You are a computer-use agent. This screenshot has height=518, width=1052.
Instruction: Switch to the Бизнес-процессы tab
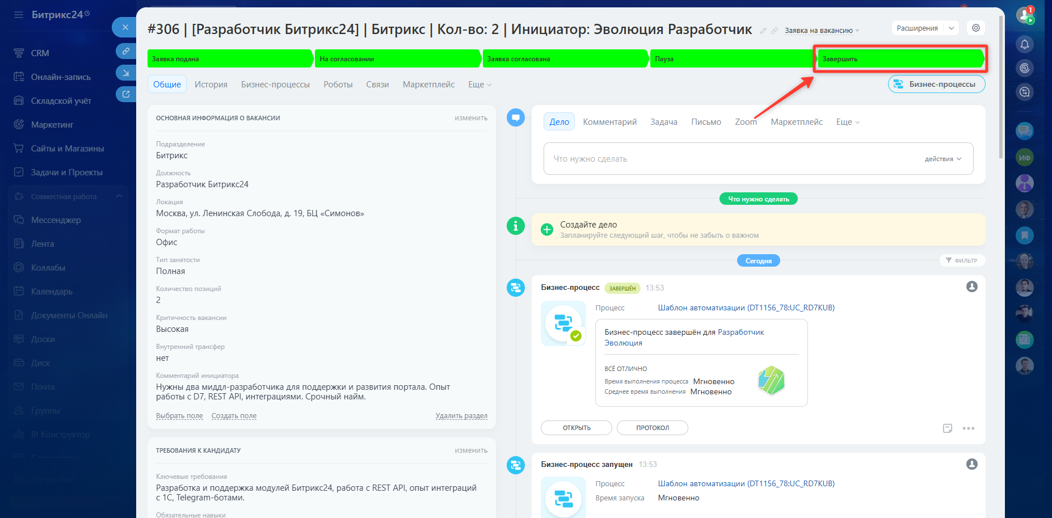[275, 85]
